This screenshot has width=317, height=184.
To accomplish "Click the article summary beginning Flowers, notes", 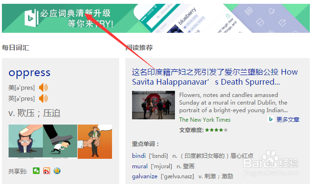I will click(x=233, y=103).
